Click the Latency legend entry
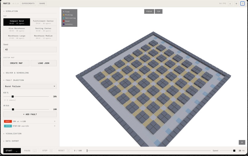The width and height of the screenshot is (248, 156). click(68, 24)
